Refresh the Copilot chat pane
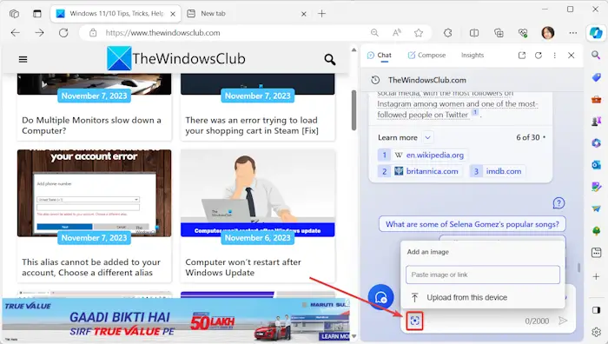 point(539,56)
